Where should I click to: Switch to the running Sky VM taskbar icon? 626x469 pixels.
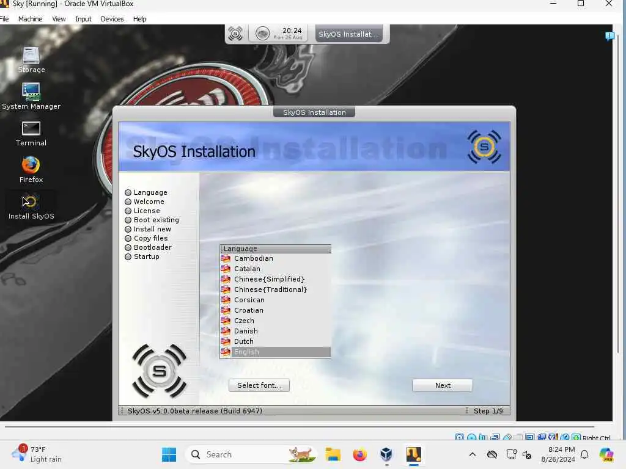414,454
